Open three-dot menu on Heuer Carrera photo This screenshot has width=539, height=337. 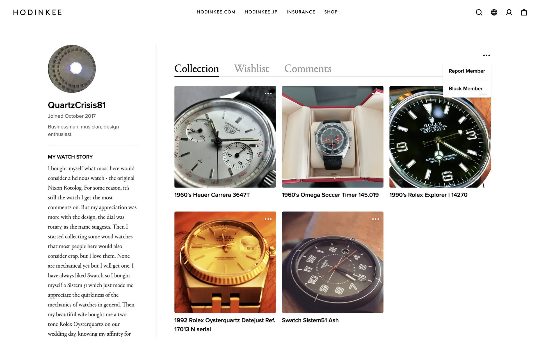[x=268, y=93]
